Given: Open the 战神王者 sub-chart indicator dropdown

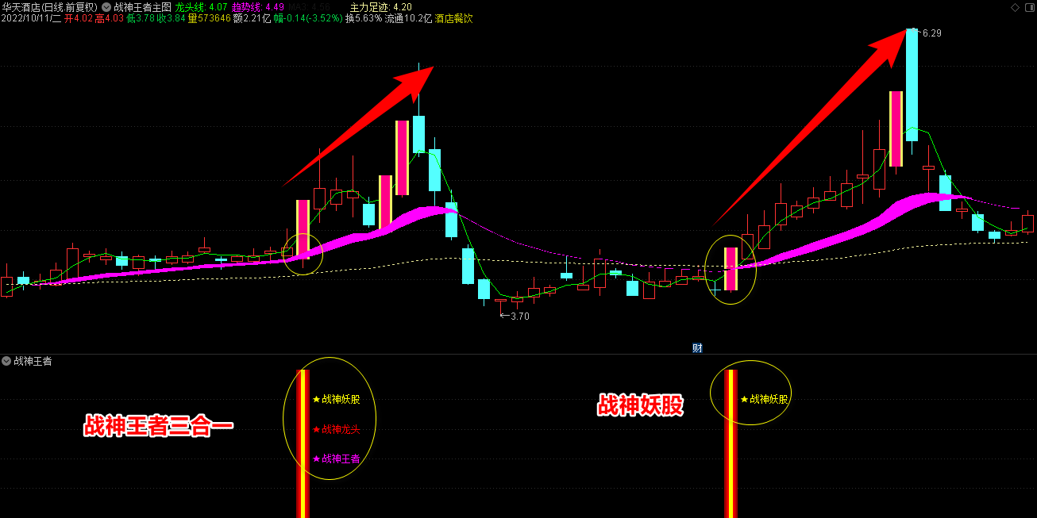Looking at the screenshot, I should point(6,361).
